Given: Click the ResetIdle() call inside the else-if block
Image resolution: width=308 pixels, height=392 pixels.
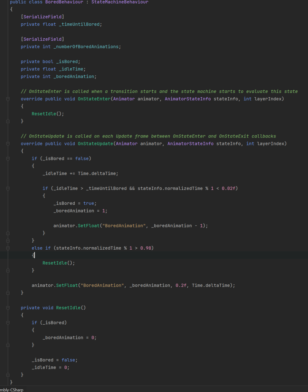Looking at the screenshot, I should pyautogui.click(x=59, y=263).
